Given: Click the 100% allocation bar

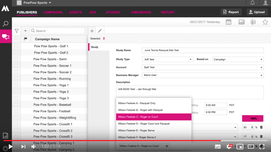Looking at the screenshot, I should click(253, 119).
